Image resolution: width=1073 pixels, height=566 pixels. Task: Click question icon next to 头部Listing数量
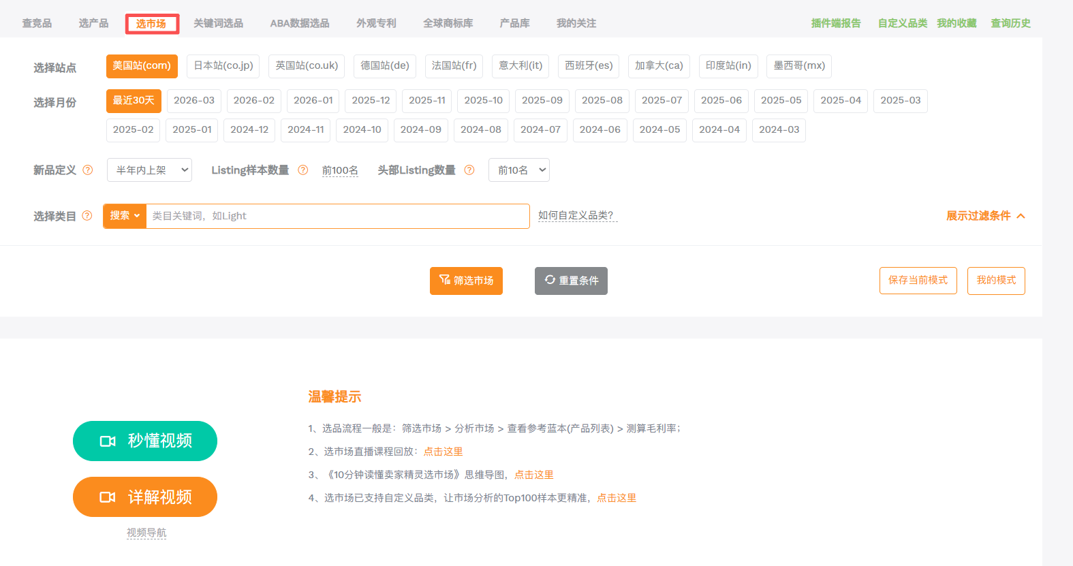click(x=469, y=170)
